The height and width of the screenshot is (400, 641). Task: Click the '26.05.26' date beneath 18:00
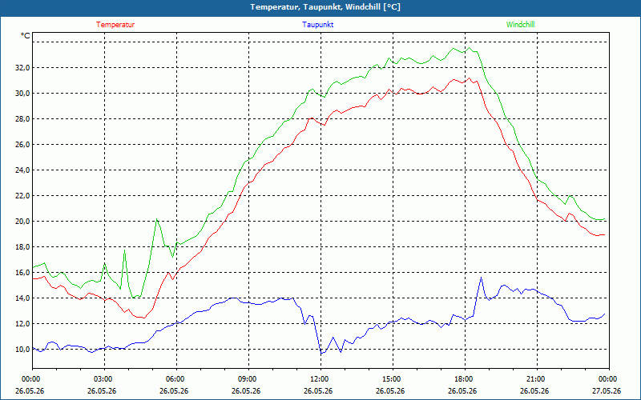click(x=462, y=391)
